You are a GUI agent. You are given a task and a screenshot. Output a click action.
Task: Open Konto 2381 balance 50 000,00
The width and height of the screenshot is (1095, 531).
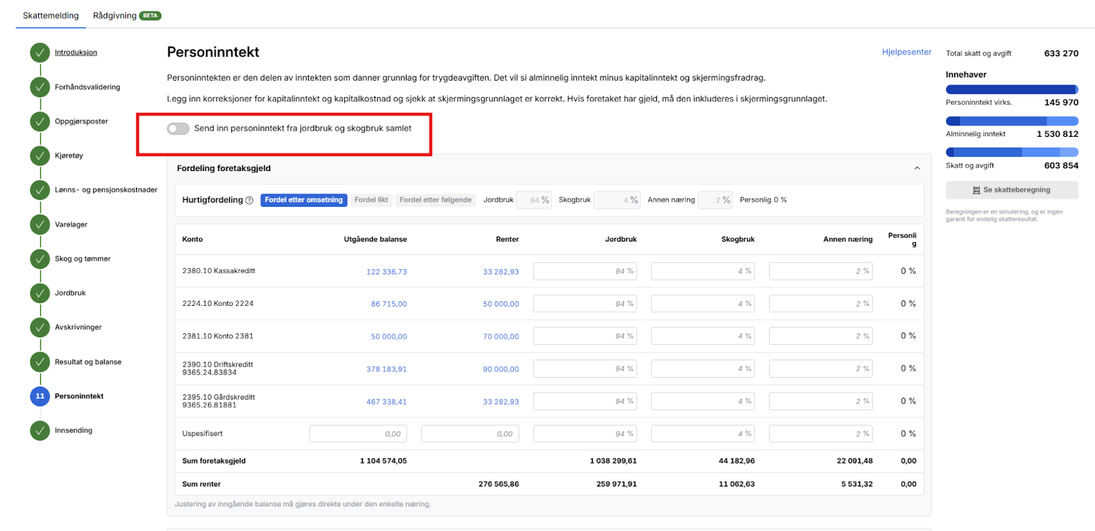389,337
